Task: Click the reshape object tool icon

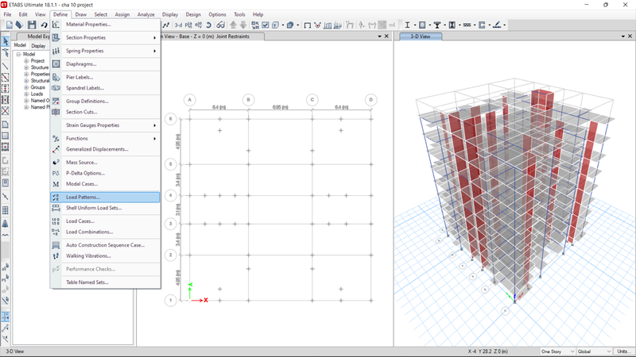Action: pyautogui.click(x=6, y=53)
